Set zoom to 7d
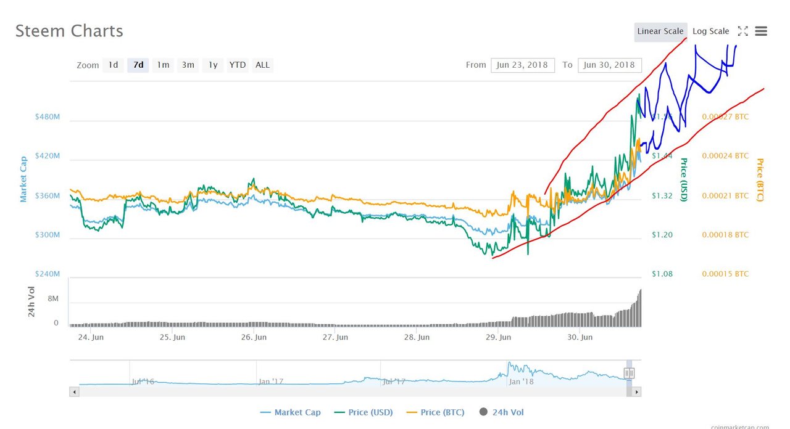790x429 pixels. tap(138, 65)
